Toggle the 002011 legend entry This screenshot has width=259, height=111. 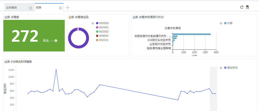102,40
